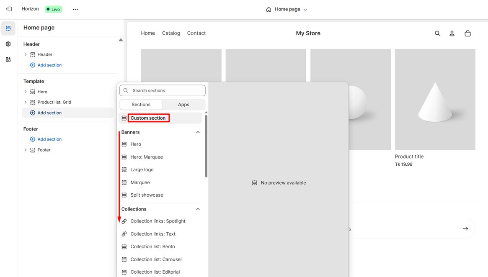Click the store search icon
Image resolution: width=488 pixels, height=277 pixels.
click(x=437, y=33)
